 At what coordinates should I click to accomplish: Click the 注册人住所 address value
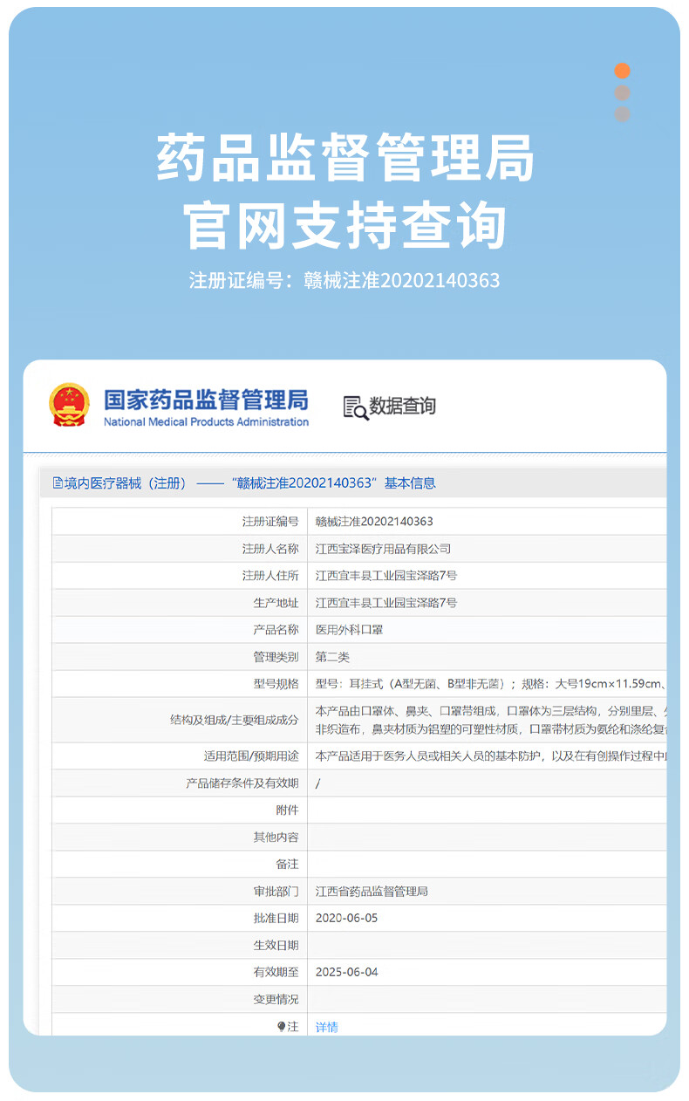(386, 576)
